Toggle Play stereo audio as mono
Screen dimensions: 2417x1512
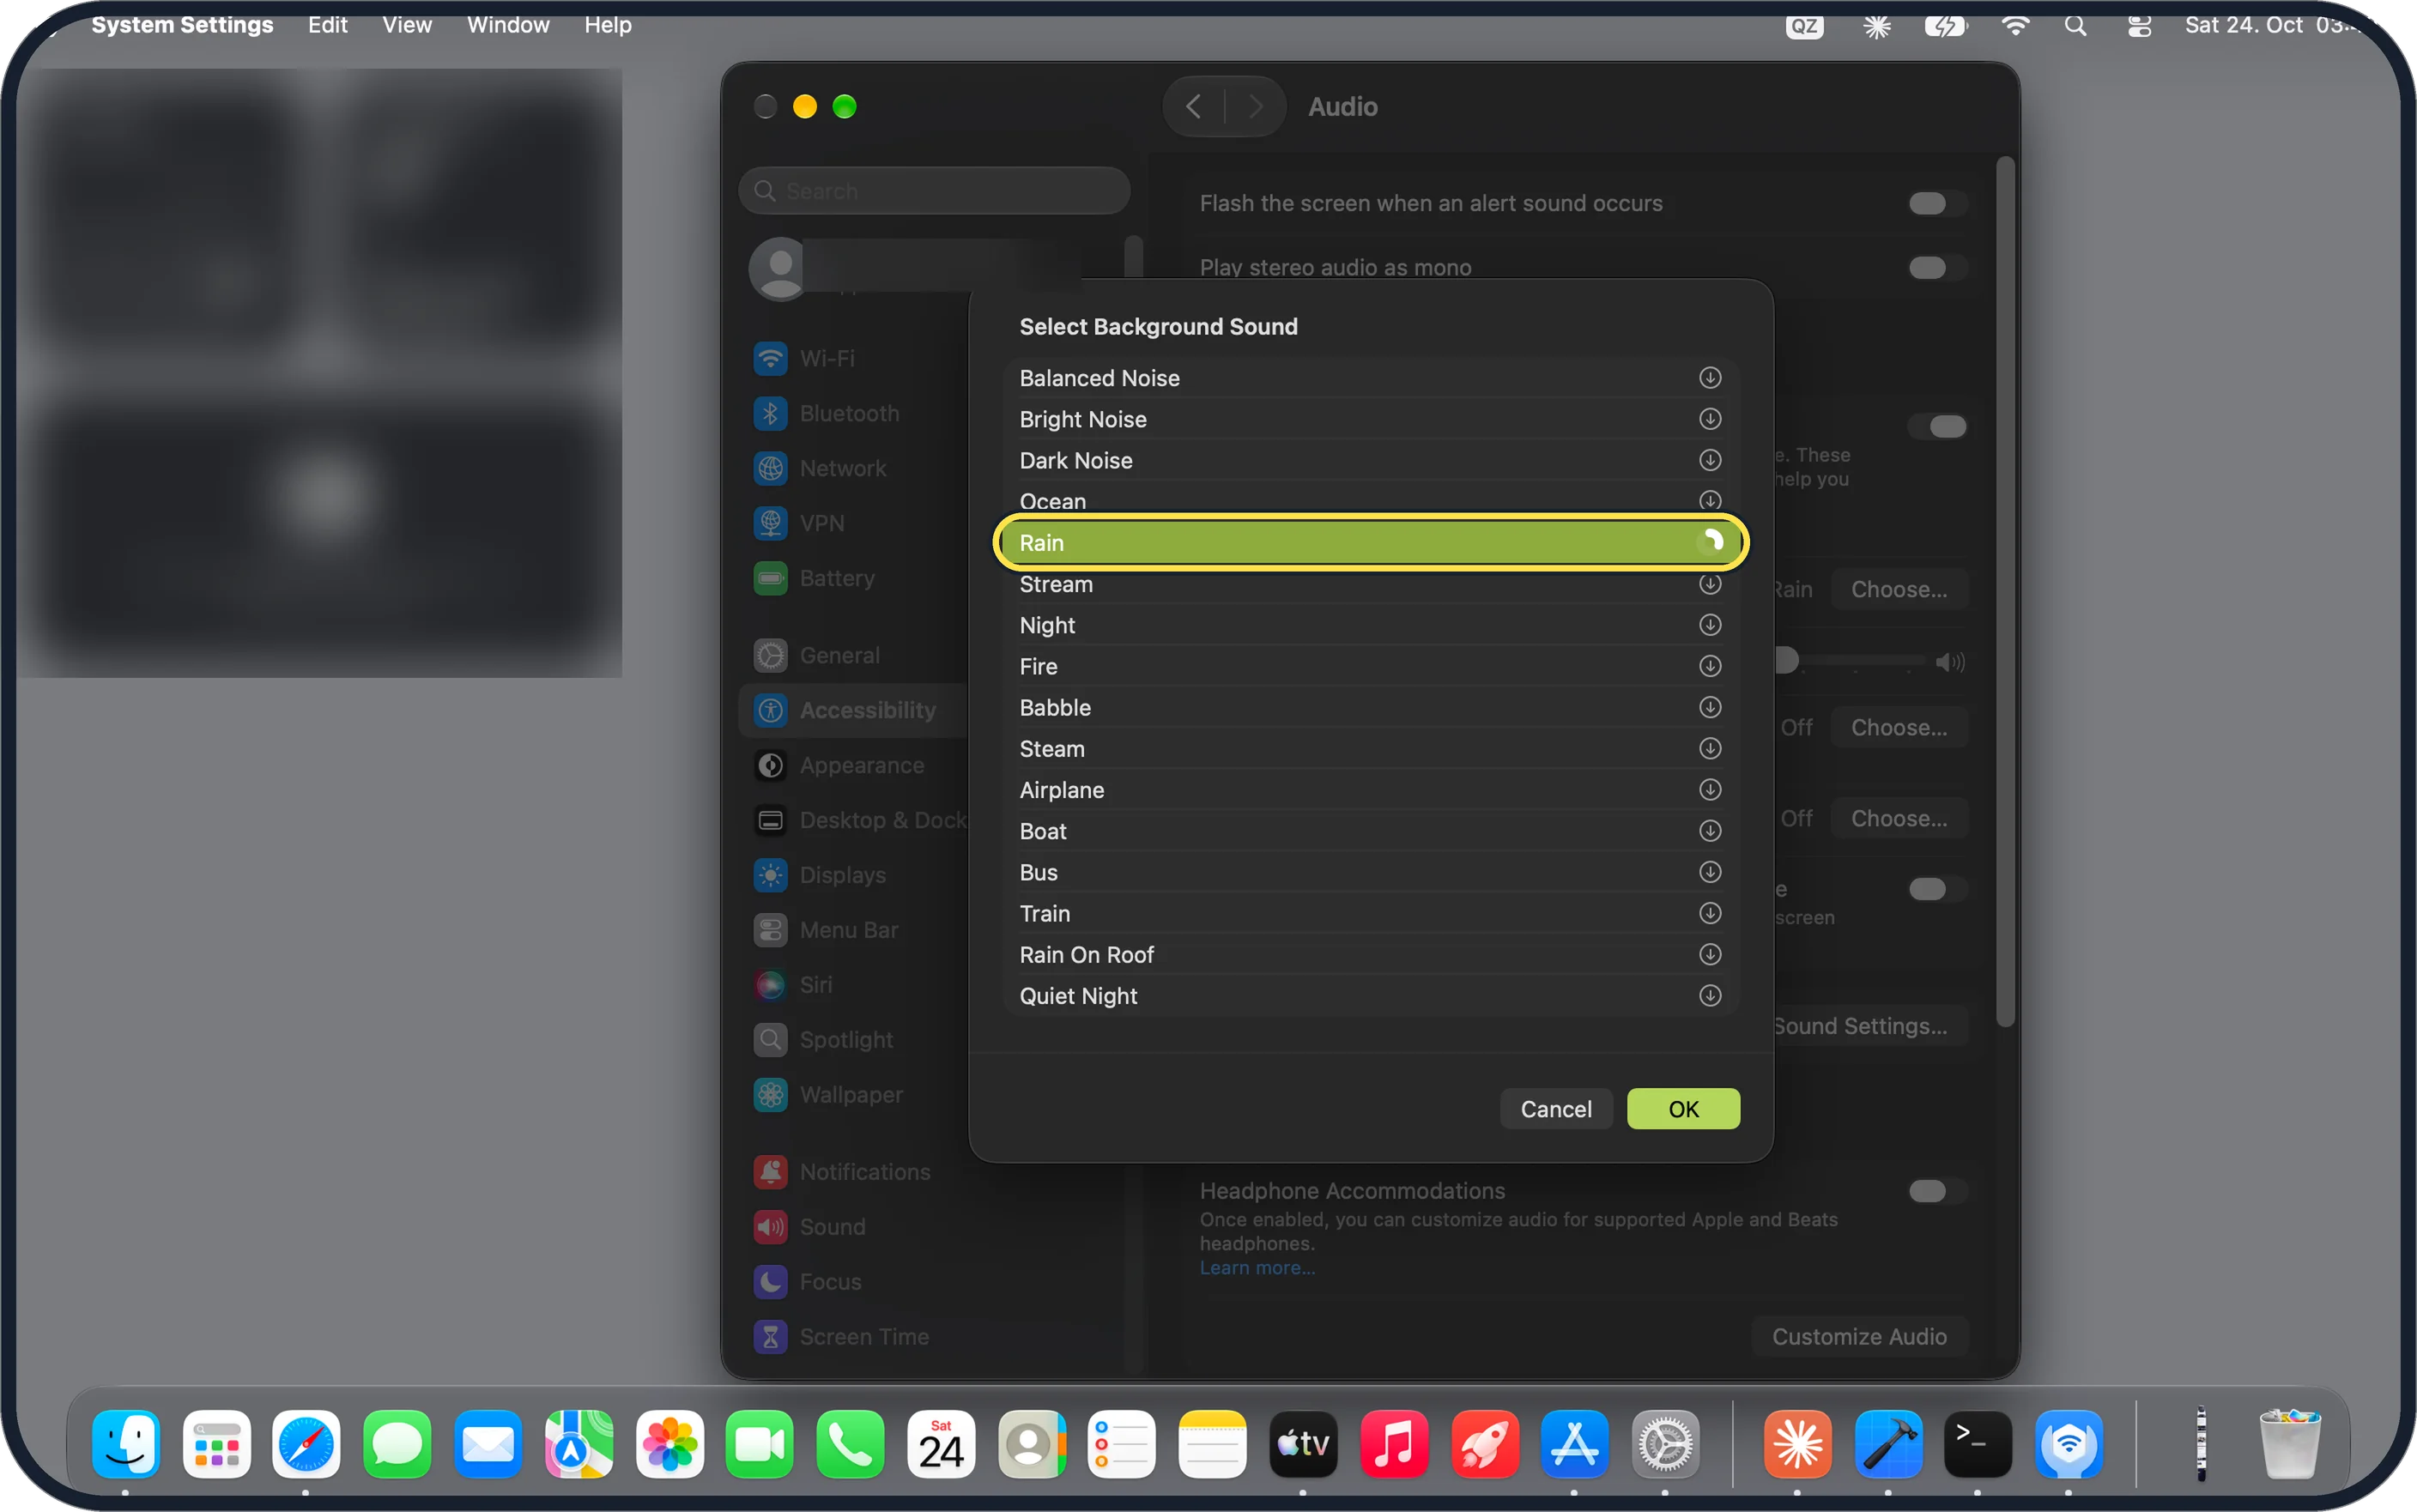1936,268
